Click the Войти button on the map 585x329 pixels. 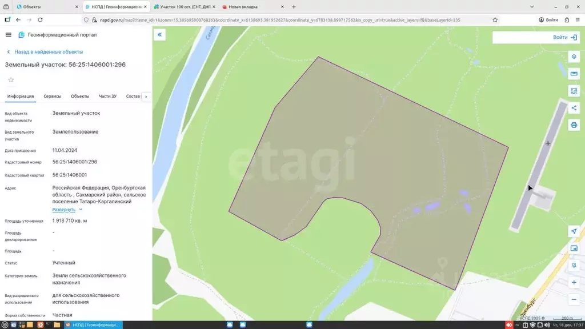pos(565,37)
